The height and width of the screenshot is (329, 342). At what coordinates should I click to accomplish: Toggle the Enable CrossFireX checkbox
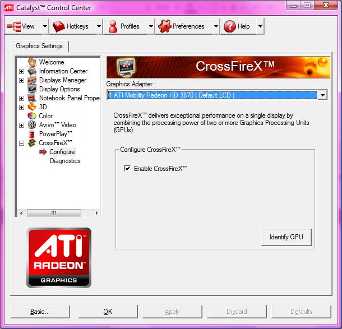tap(127, 168)
